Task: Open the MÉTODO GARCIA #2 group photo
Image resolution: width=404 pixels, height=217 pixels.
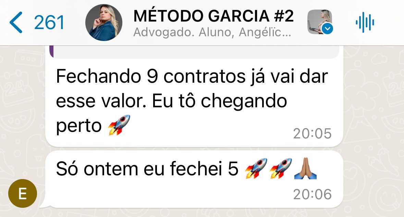Action: pyautogui.click(x=104, y=23)
